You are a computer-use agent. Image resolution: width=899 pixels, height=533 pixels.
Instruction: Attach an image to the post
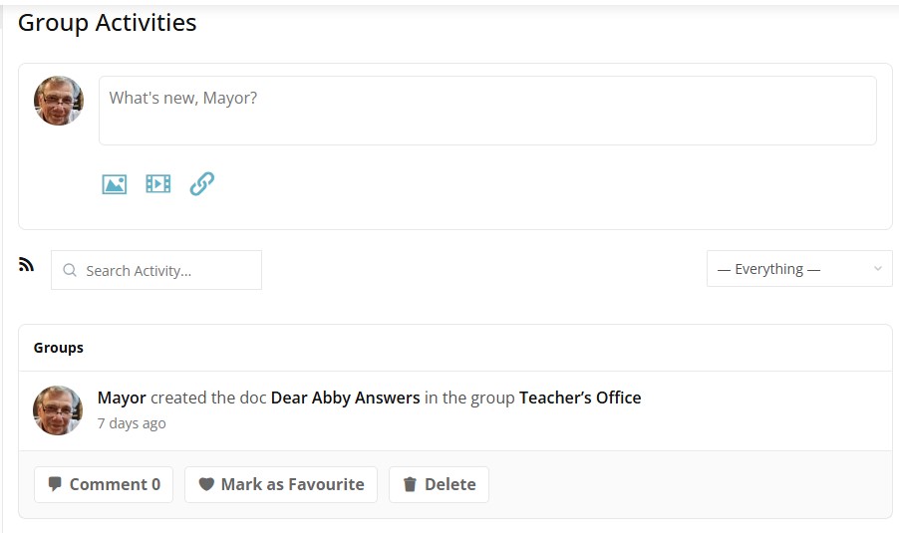pyautogui.click(x=115, y=184)
